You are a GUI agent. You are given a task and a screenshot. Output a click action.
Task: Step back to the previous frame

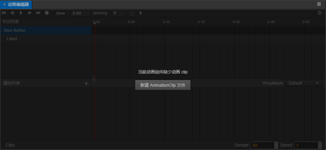[12, 13]
